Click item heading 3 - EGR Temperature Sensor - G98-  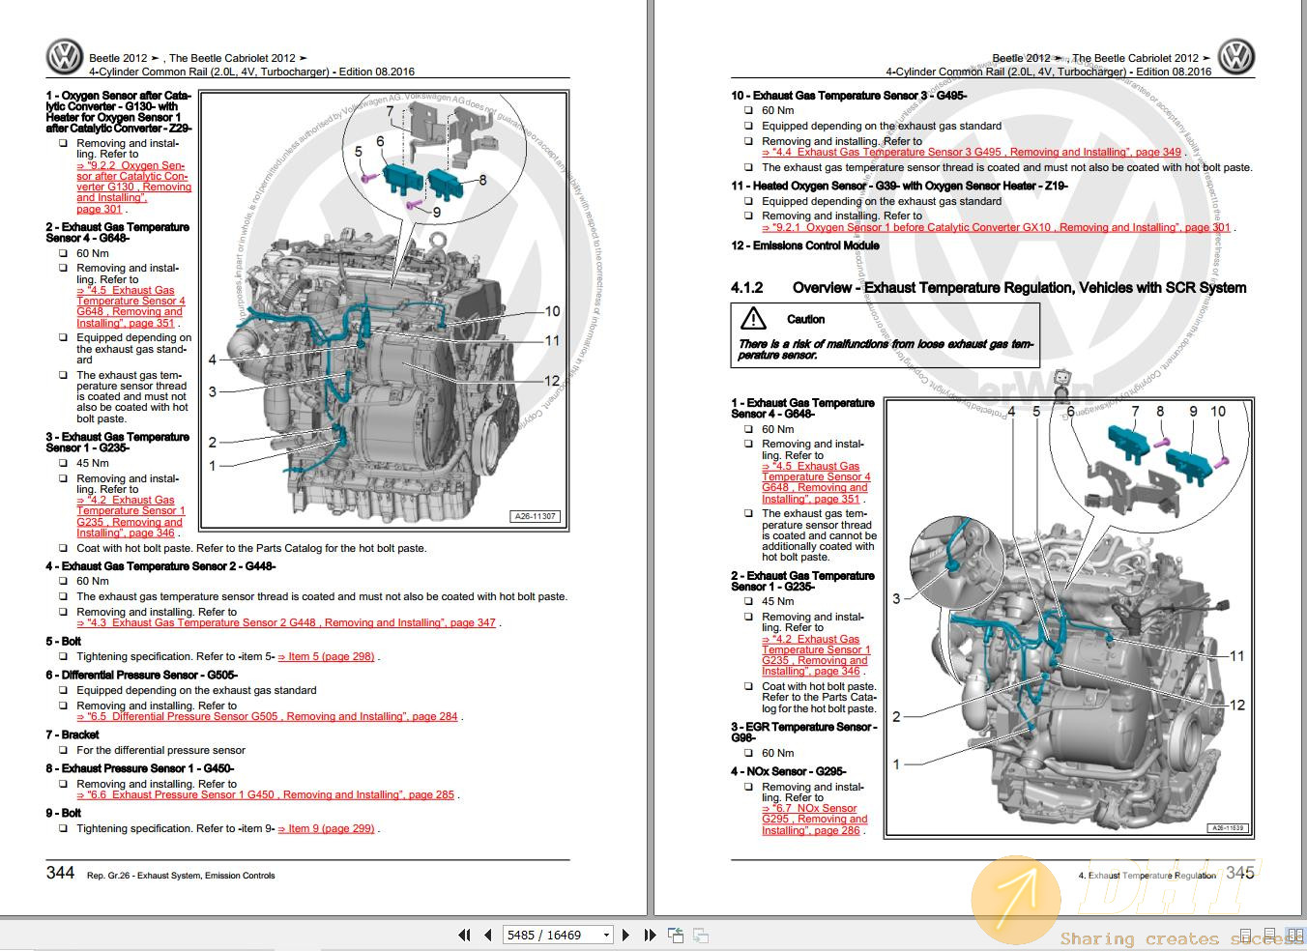click(x=804, y=732)
